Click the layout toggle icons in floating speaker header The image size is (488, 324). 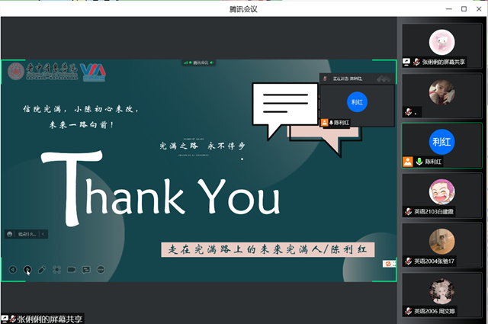(384, 79)
